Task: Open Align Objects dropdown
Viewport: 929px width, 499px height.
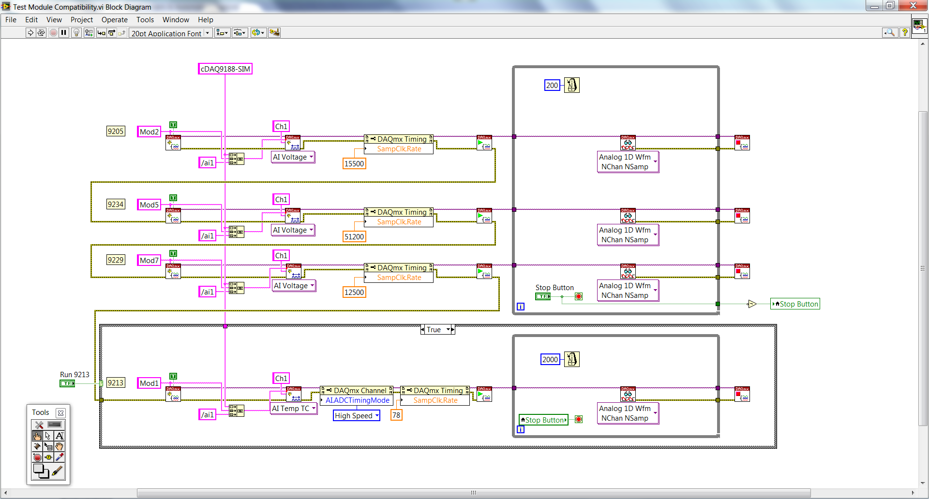Action: [222, 32]
